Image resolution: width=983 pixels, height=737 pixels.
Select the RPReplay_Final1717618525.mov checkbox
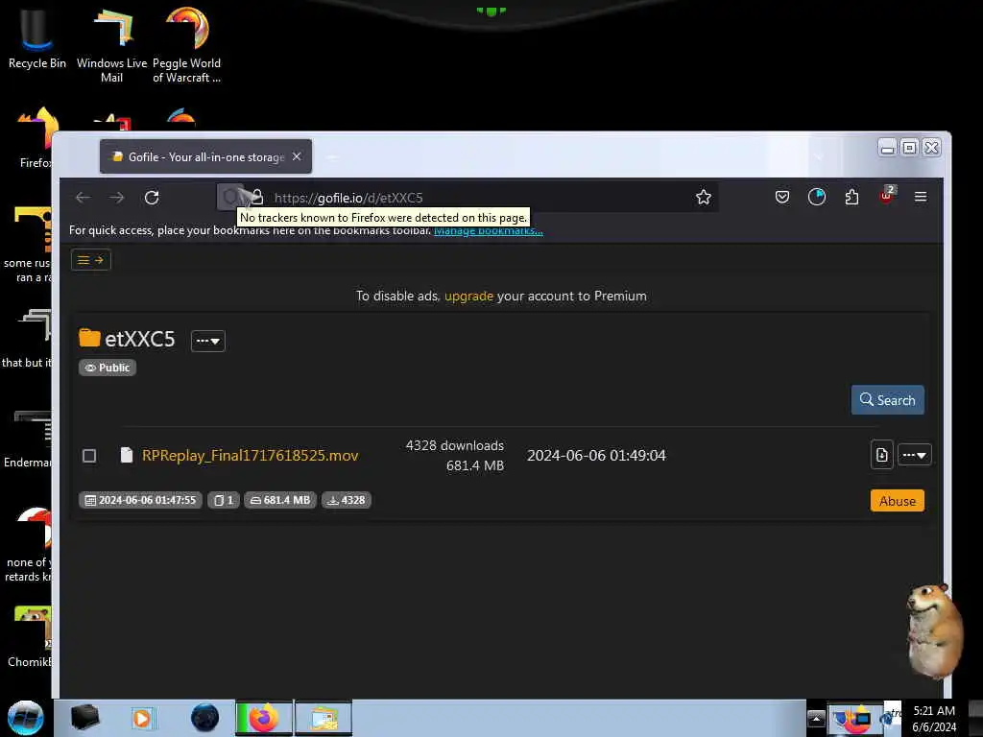[89, 456]
